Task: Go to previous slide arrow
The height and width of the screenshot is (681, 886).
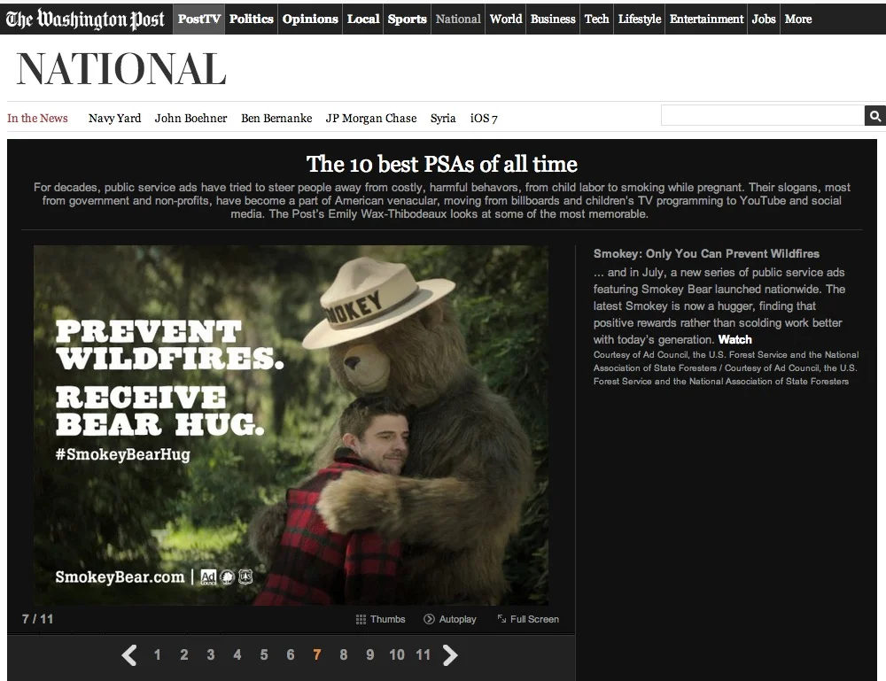Action: tap(128, 655)
